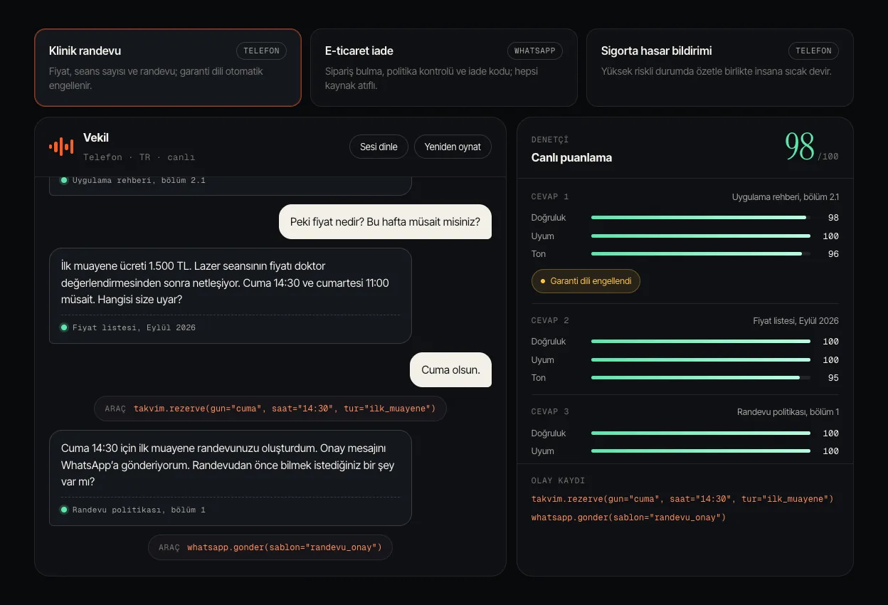This screenshot has height=605, width=888.
Task: Click the Cevap 1 Doğruluk score bar
Action: click(701, 218)
